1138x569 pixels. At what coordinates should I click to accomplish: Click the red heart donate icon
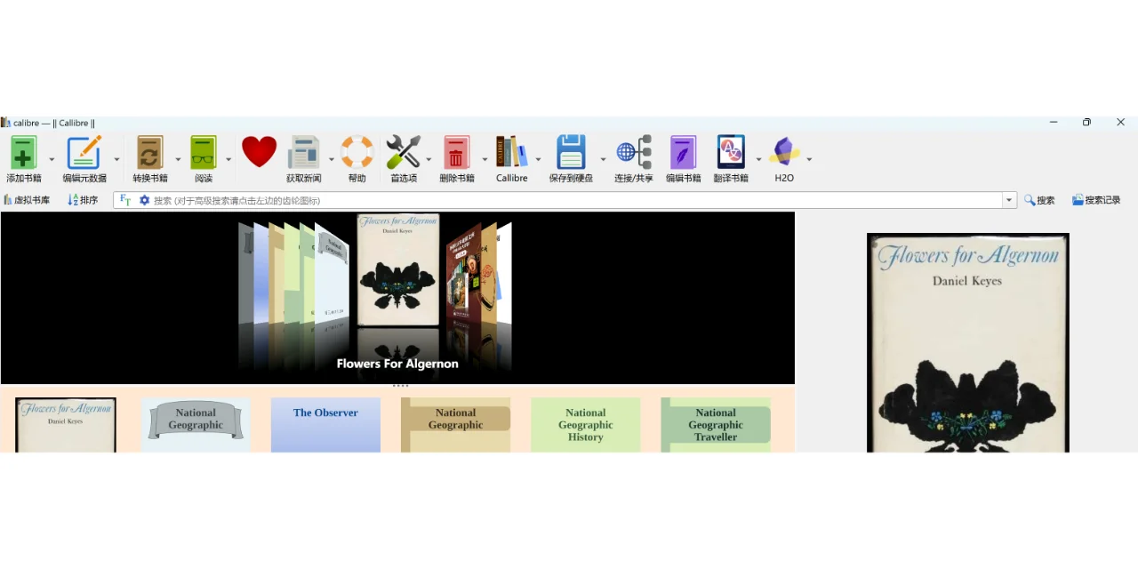(259, 152)
